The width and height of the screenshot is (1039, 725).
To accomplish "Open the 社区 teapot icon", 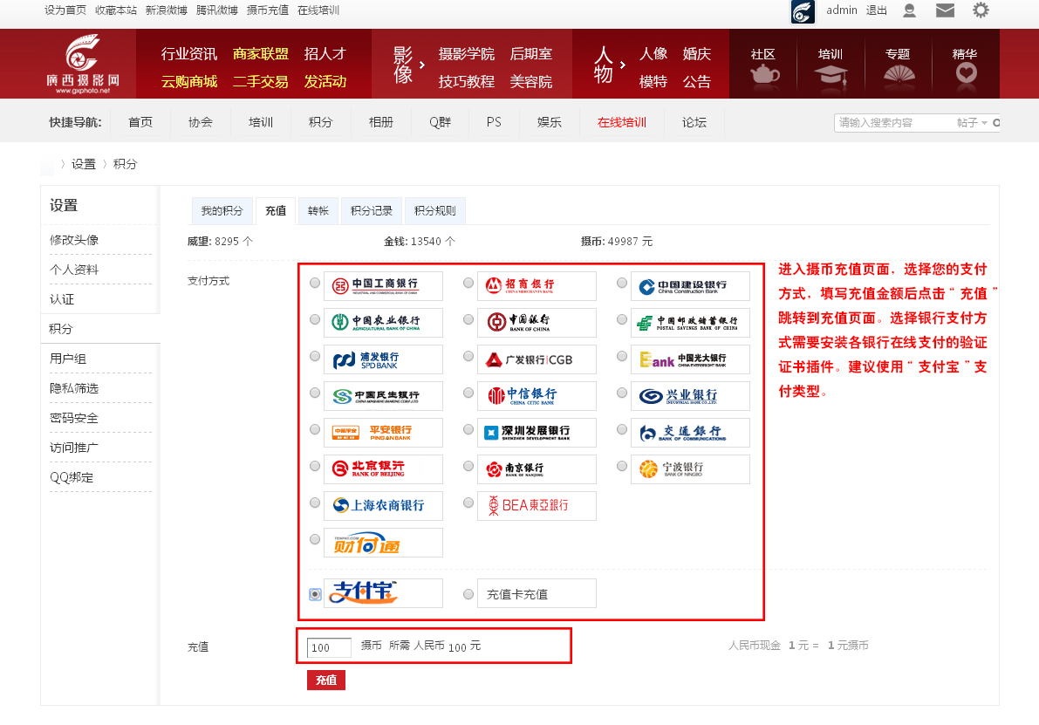I will point(764,73).
